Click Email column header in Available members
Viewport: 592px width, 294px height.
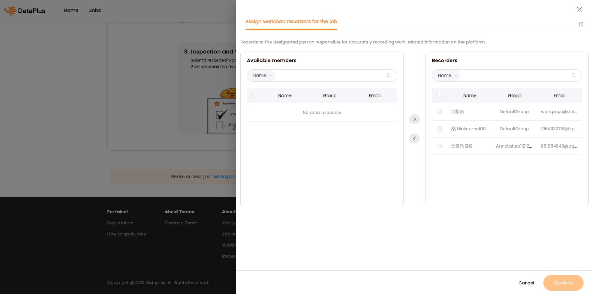coord(374,95)
